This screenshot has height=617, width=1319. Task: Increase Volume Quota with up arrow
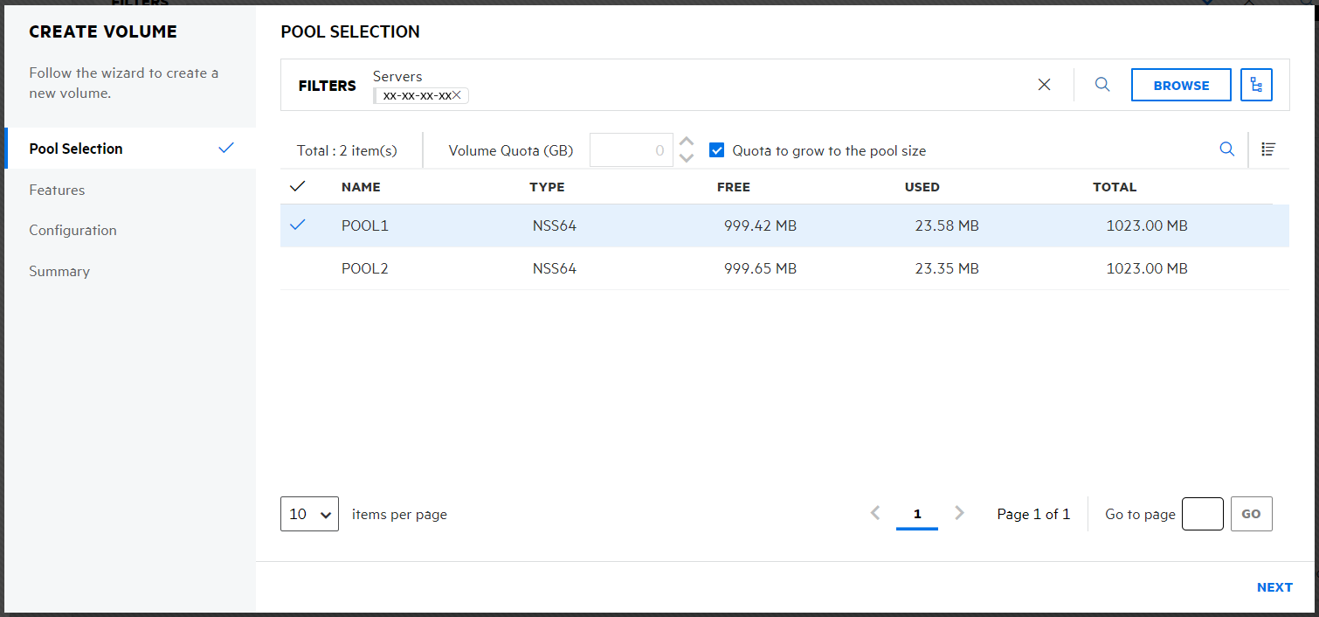687,142
